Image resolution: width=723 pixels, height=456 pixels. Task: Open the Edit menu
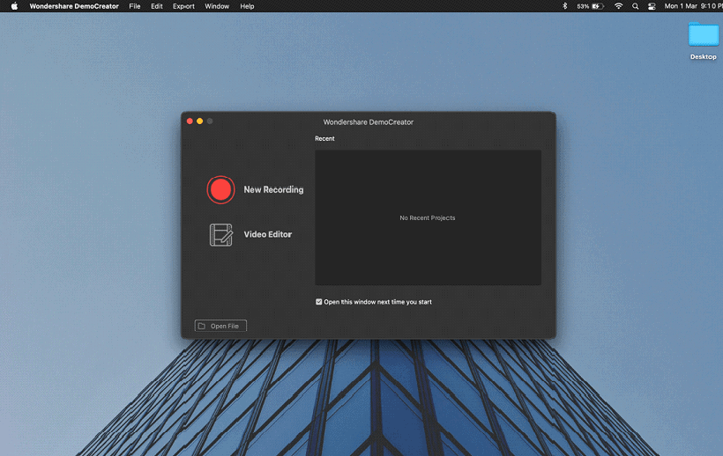[157, 6]
